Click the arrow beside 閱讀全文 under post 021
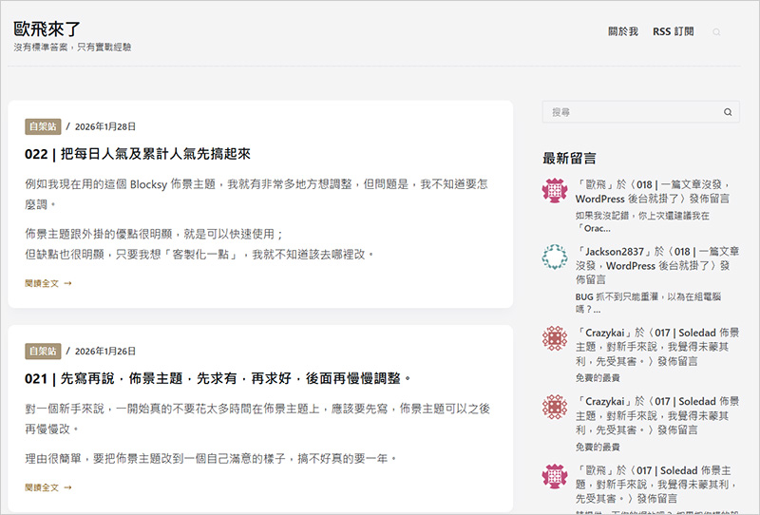The width and height of the screenshot is (760, 515). 67,487
